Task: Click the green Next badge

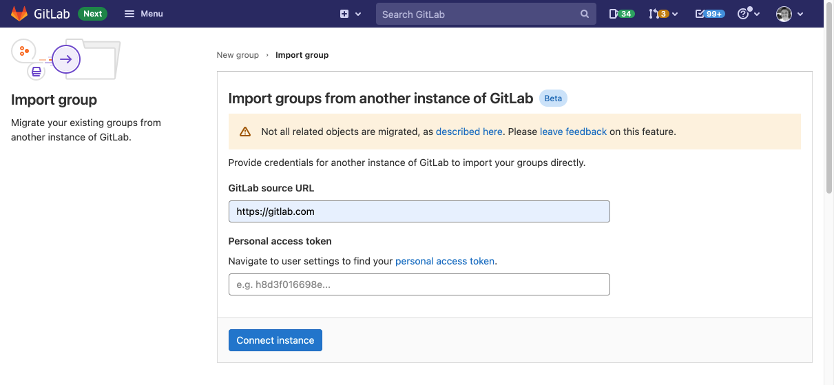Action: coord(92,14)
